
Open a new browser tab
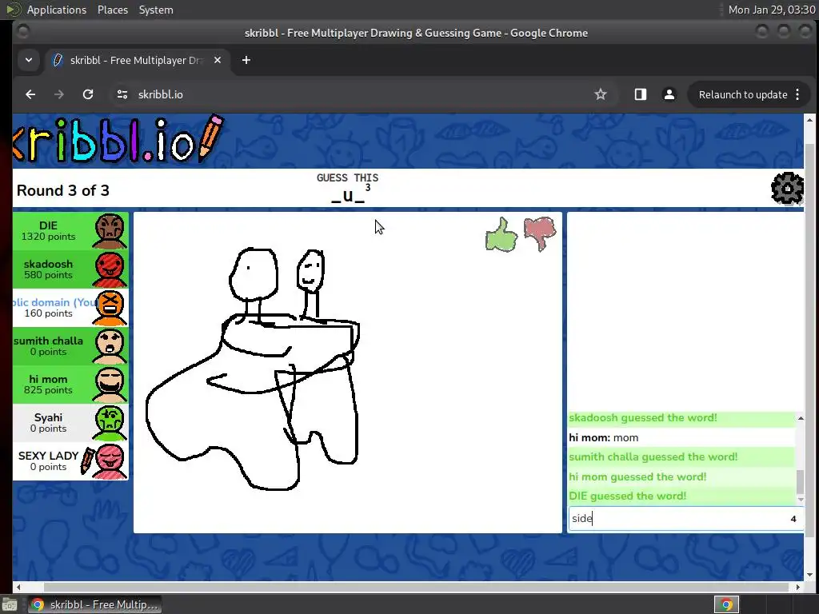tap(246, 60)
